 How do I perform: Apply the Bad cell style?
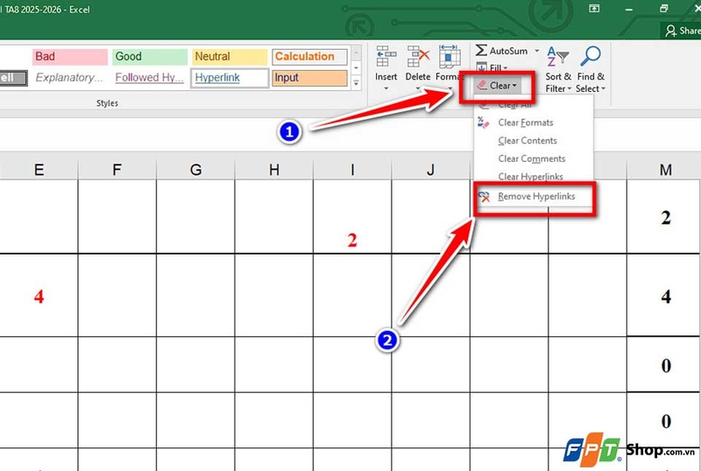[70, 57]
